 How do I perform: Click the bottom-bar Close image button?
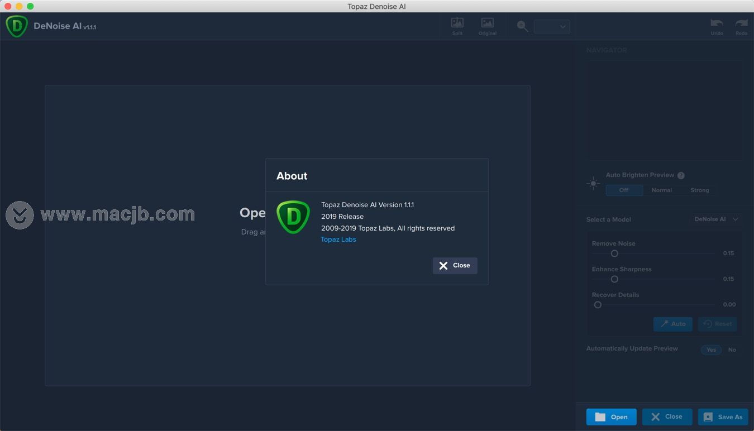pos(667,417)
